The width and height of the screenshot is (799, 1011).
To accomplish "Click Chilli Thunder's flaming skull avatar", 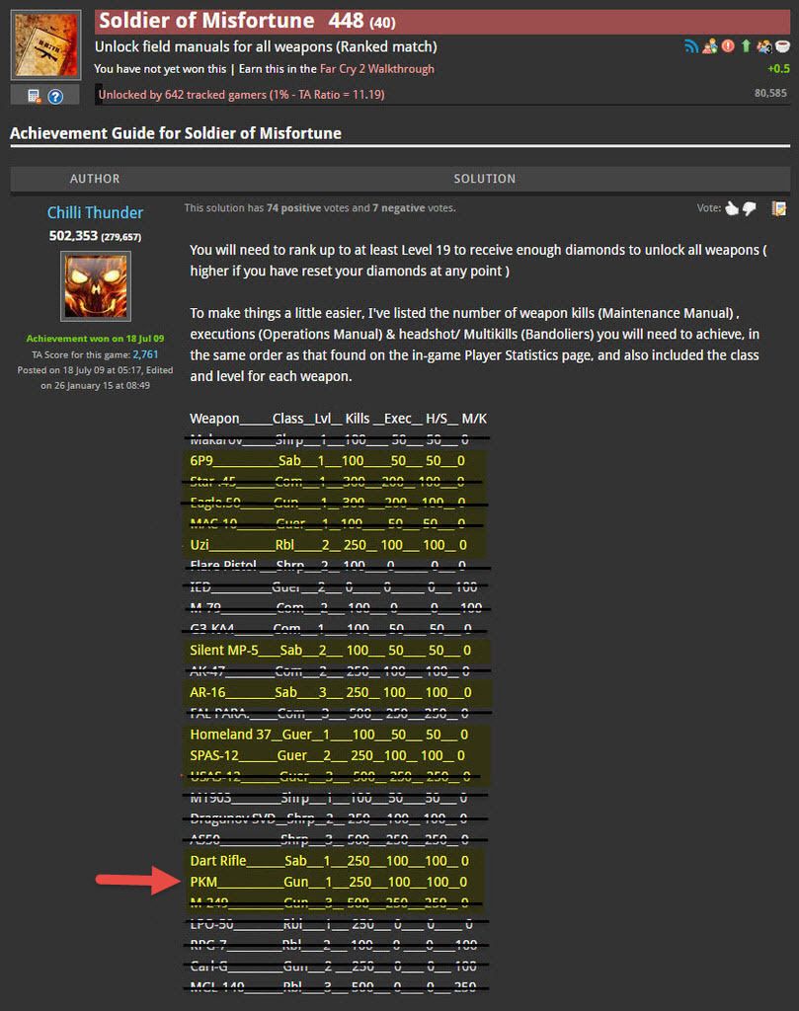I will pos(96,285).
